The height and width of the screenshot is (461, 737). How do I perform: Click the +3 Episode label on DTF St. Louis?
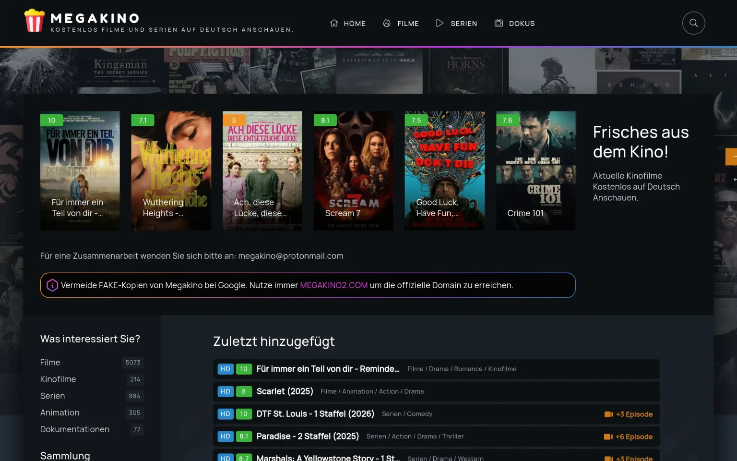point(634,414)
